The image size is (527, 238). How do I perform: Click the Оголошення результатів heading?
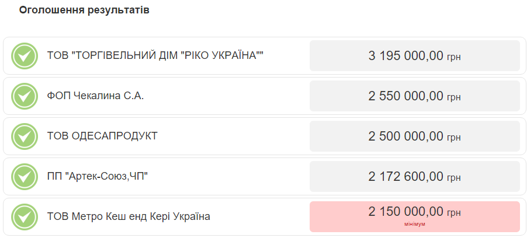click(84, 10)
